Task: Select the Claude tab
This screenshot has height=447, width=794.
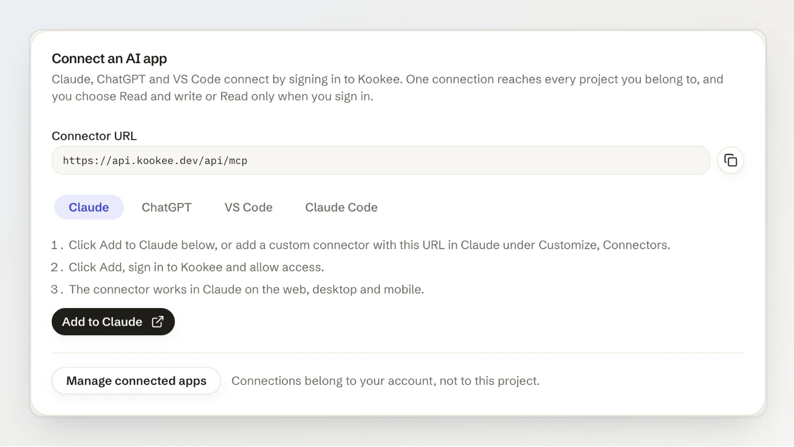Action: (89, 207)
